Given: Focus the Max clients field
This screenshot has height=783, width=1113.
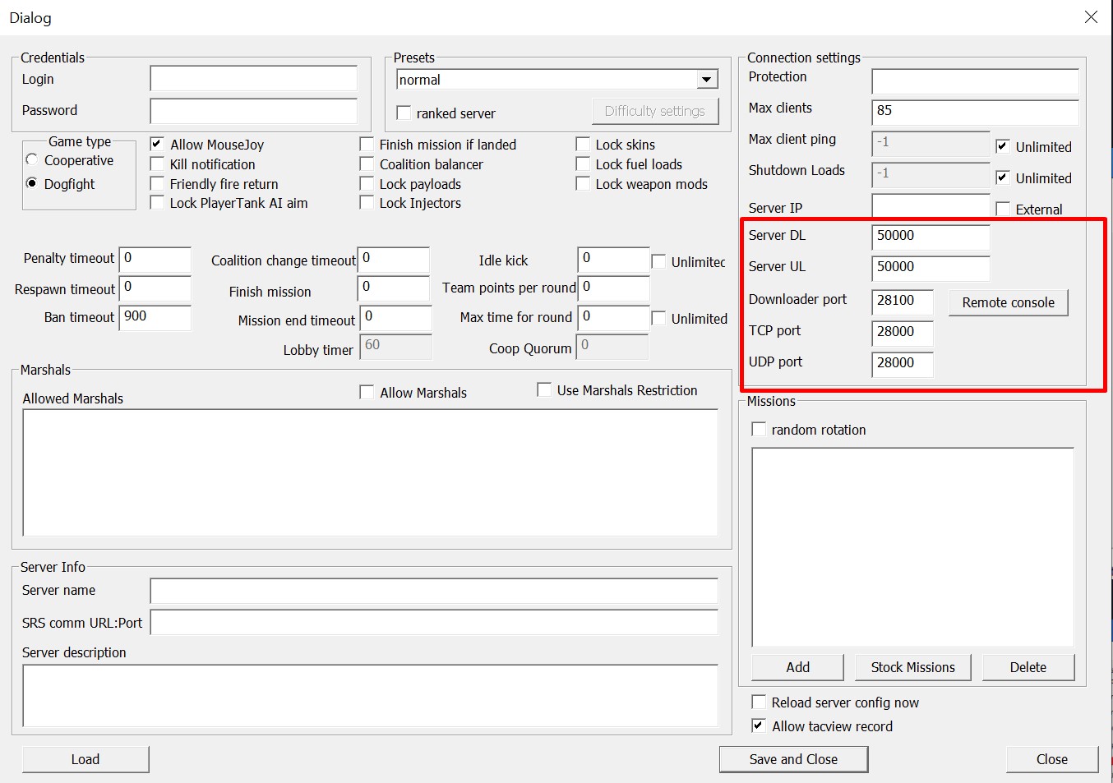Looking at the screenshot, I should tap(974, 111).
